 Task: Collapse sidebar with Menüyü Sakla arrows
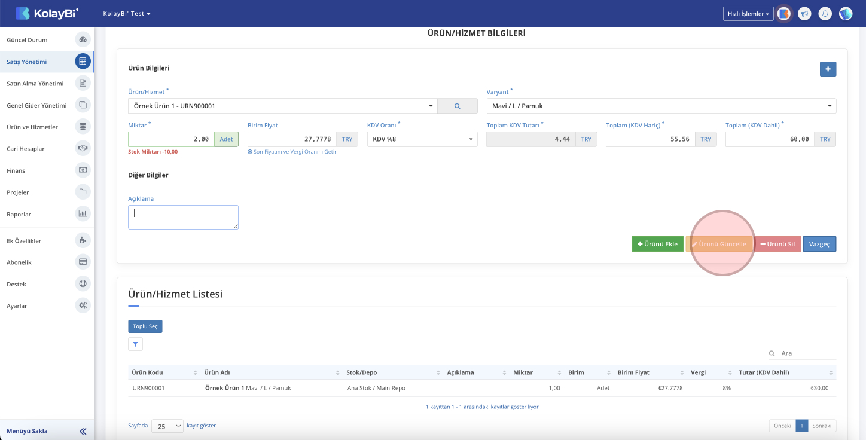coord(83,431)
